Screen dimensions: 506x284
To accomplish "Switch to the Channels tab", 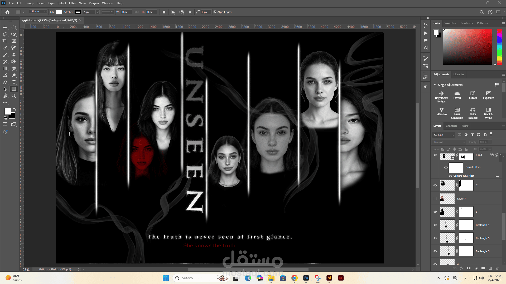I will click(451, 126).
